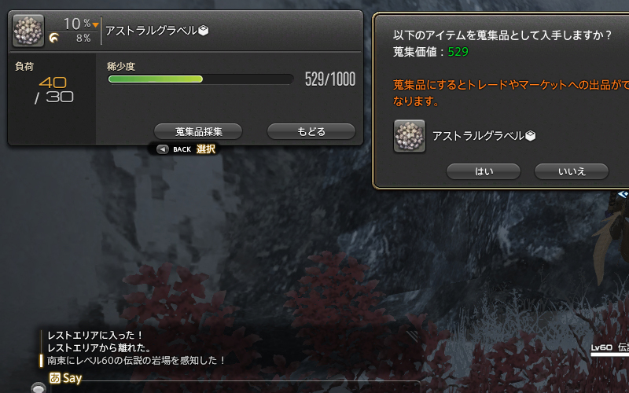The image size is (629, 393).
Task: Click collectable cube icon in gathering window title
Action: click(x=204, y=31)
